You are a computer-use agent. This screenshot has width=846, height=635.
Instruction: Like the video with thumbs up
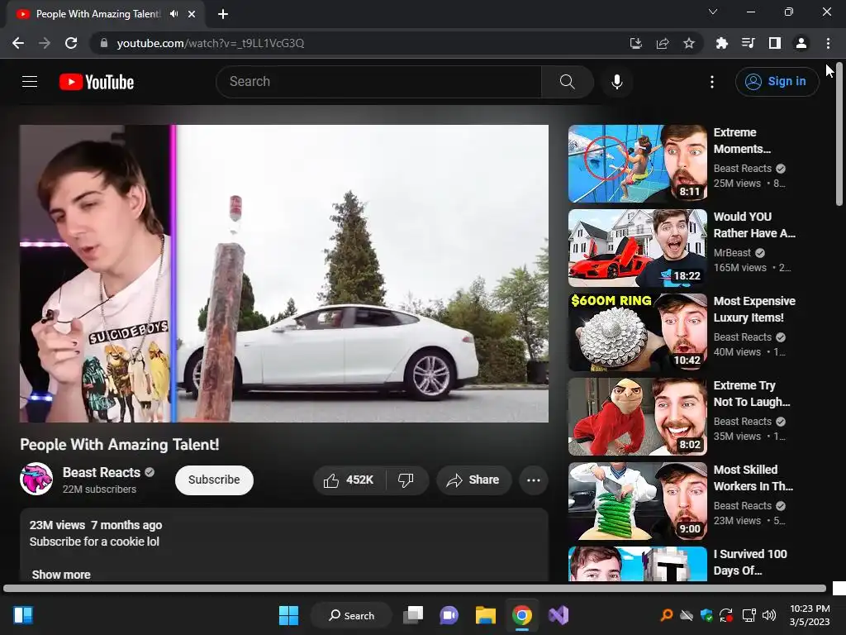coord(349,480)
